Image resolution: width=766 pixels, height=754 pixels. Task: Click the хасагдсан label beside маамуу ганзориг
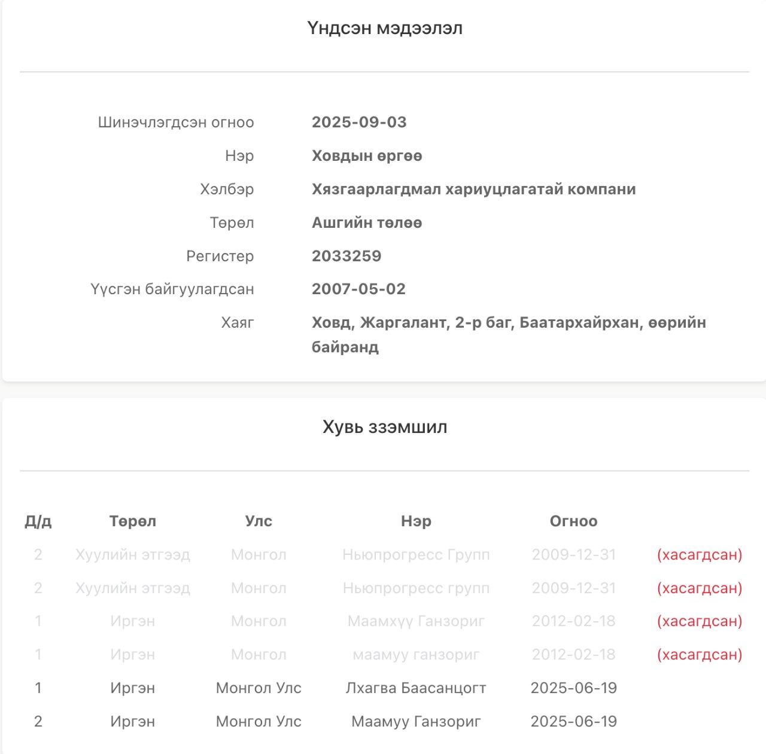[x=700, y=654]
